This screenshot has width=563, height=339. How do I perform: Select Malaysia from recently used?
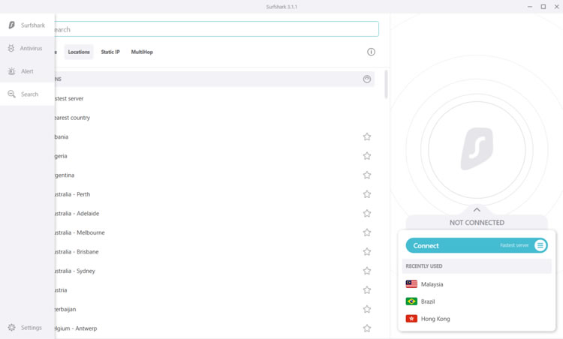coord(477,284)
